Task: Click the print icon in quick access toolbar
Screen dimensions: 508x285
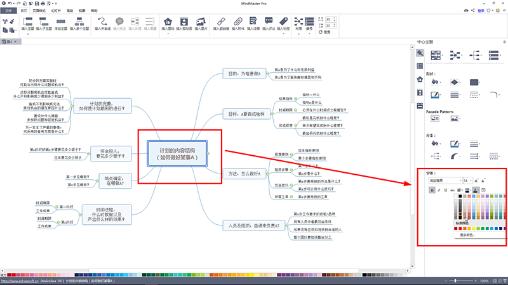Action: (x=43, y=3)
